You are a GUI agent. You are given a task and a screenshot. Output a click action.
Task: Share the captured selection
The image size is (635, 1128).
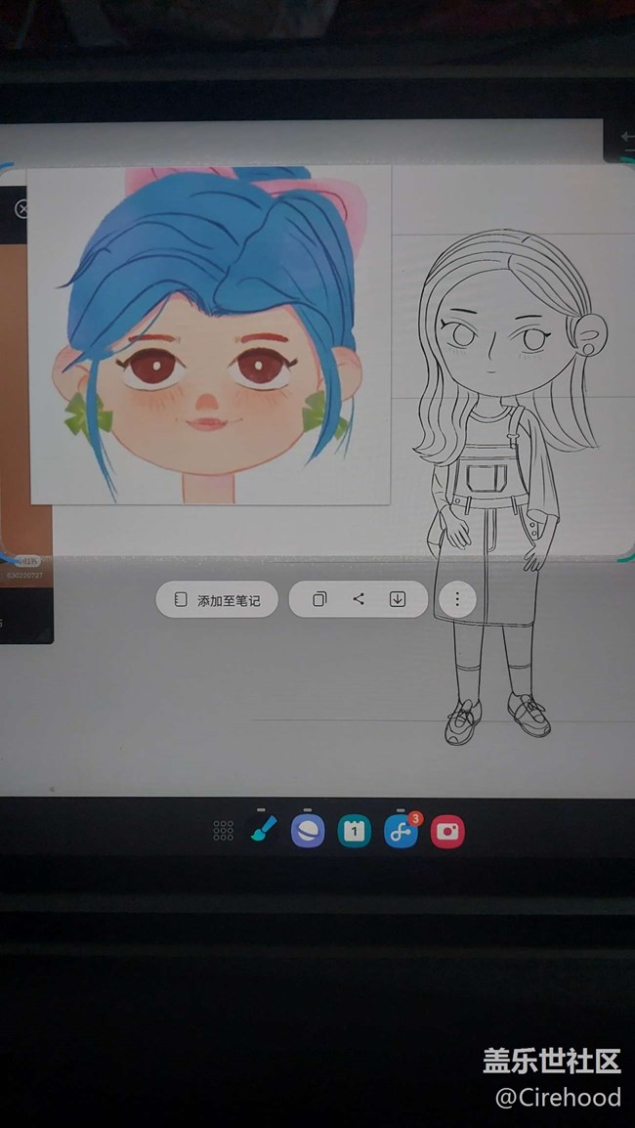pos(359,599)
